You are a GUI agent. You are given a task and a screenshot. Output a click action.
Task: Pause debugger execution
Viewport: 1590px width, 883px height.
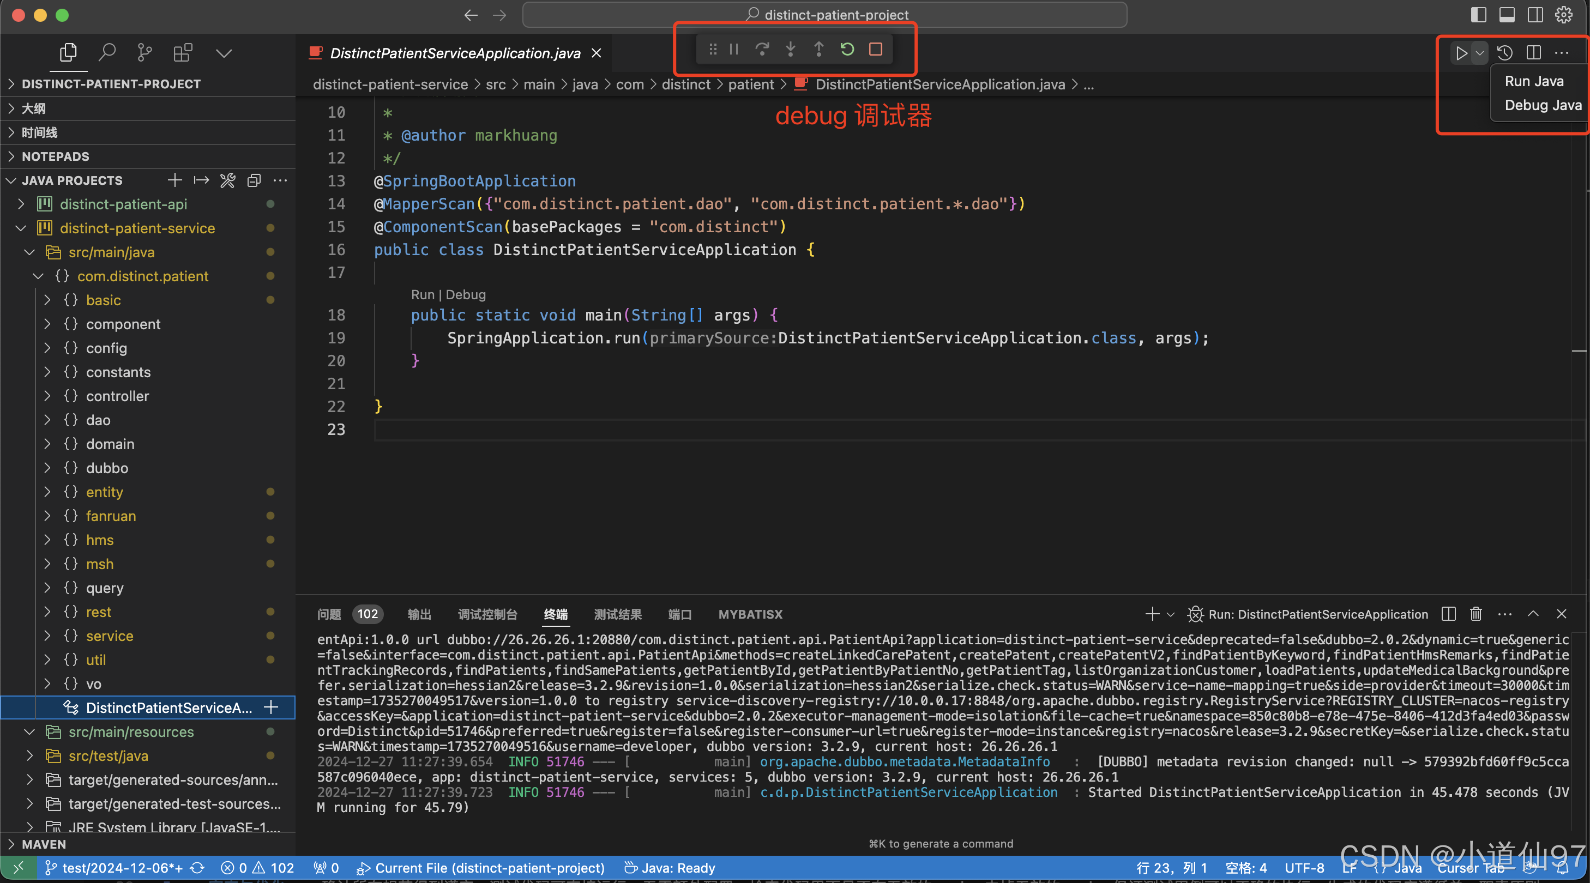734,50
